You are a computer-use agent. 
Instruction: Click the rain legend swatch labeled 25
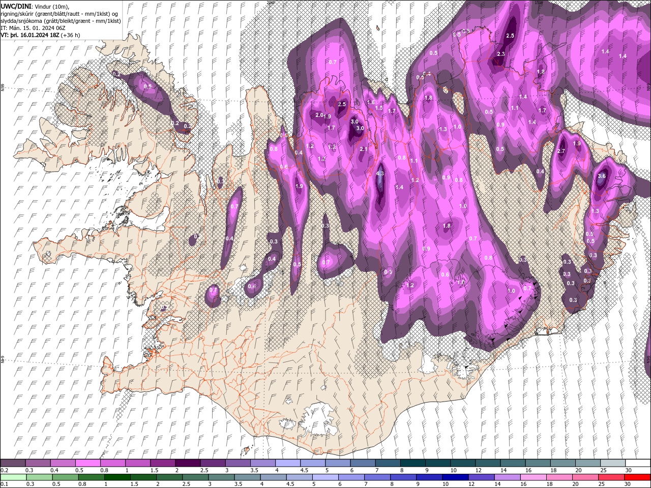pos(612,477)
